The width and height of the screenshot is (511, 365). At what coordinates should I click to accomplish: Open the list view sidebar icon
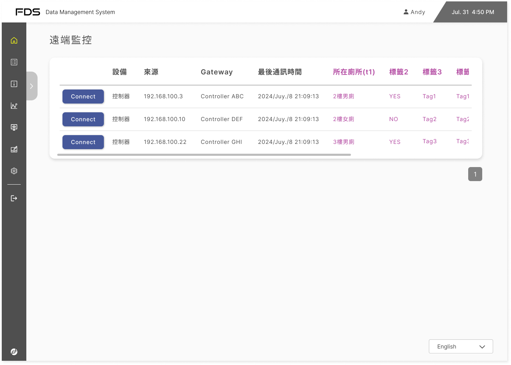[14, 62]
